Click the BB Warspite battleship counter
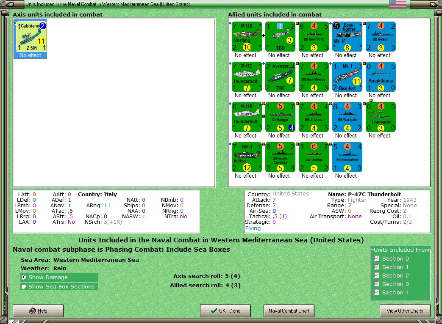Screen dimensions: 442x324 pyautogui.click(x=347, y=117)
